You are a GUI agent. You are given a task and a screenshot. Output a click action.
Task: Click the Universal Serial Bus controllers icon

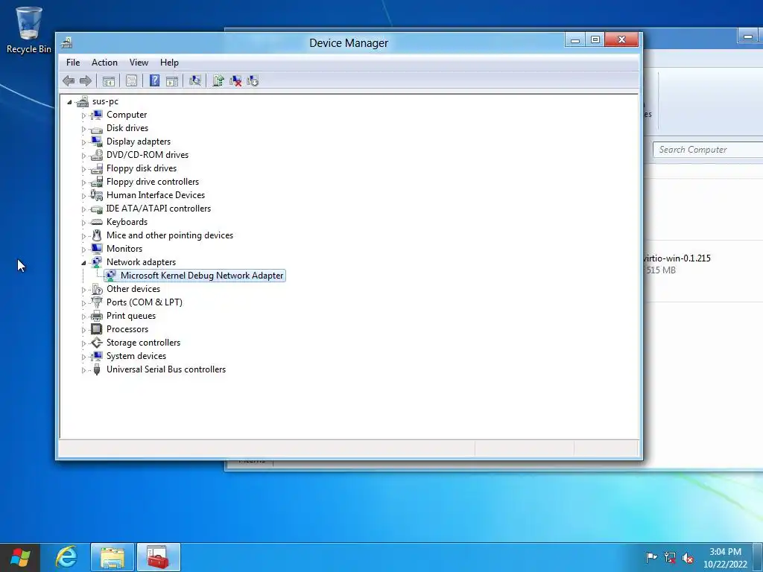click(x=97, y=369)
